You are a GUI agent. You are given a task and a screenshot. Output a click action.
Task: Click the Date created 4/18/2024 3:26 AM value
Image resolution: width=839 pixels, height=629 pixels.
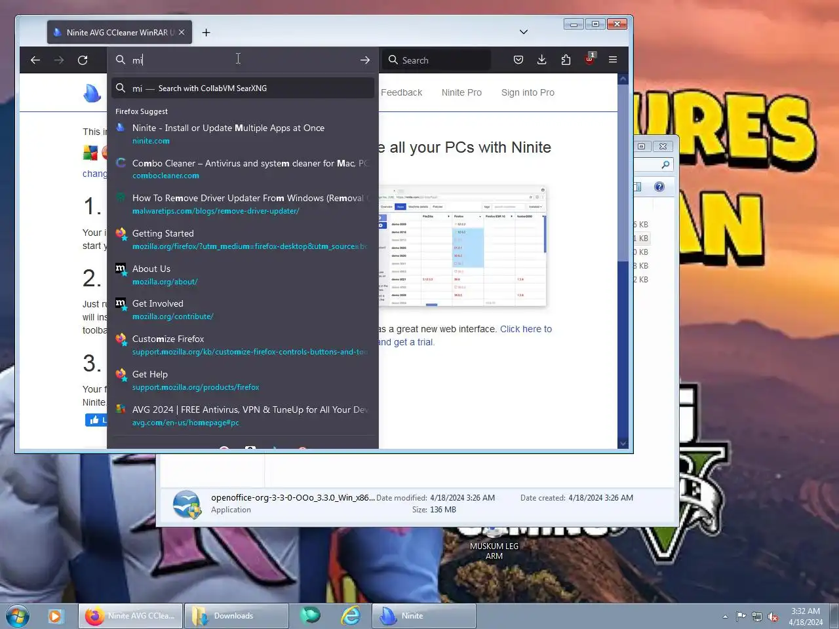(x=601, y=498)
